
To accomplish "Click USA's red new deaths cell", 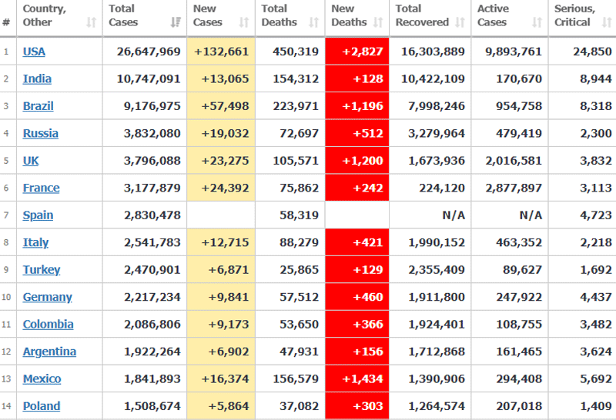I will (x=357, y=52).
